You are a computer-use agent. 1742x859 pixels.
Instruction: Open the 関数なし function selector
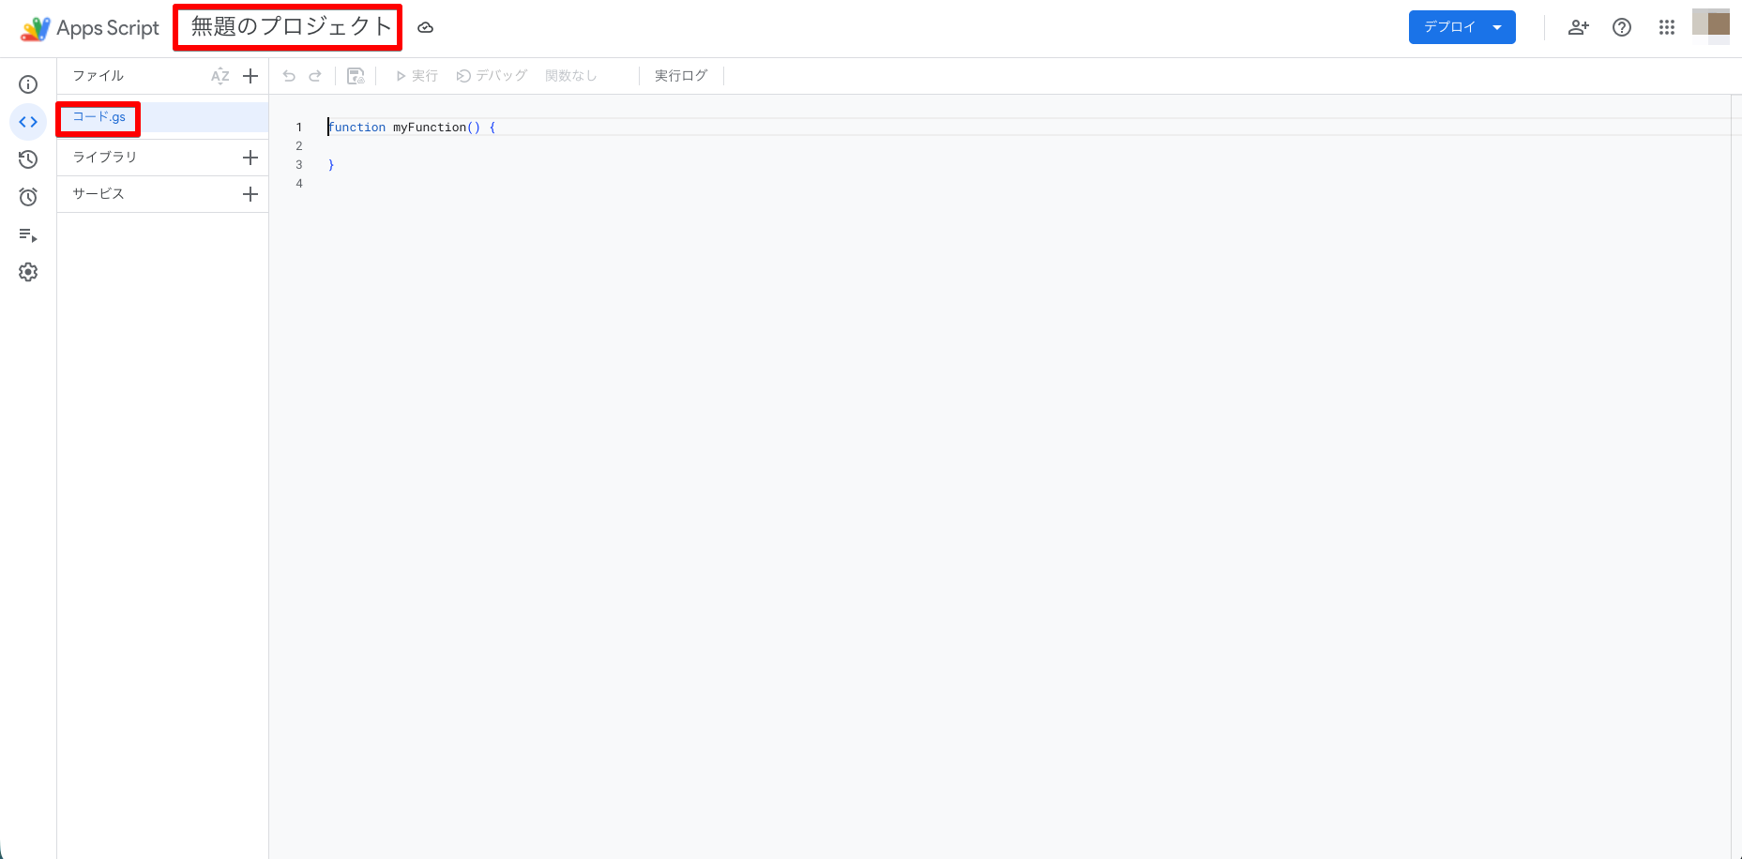[571, 76]
